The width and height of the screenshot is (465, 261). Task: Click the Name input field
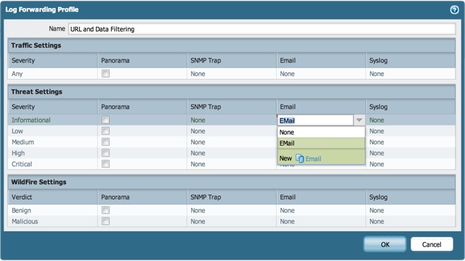click(262, 29)
